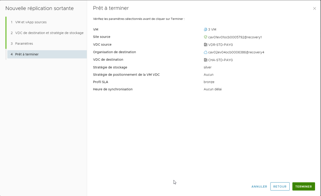Click the VM icon next to 3 VM

click(x=205, y=29)
